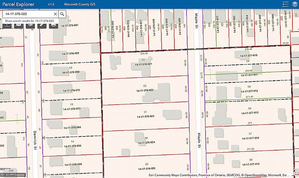This screenshot has width=299, height=178.
Task: Open the Esri attribution text
Action: point(219,175)
